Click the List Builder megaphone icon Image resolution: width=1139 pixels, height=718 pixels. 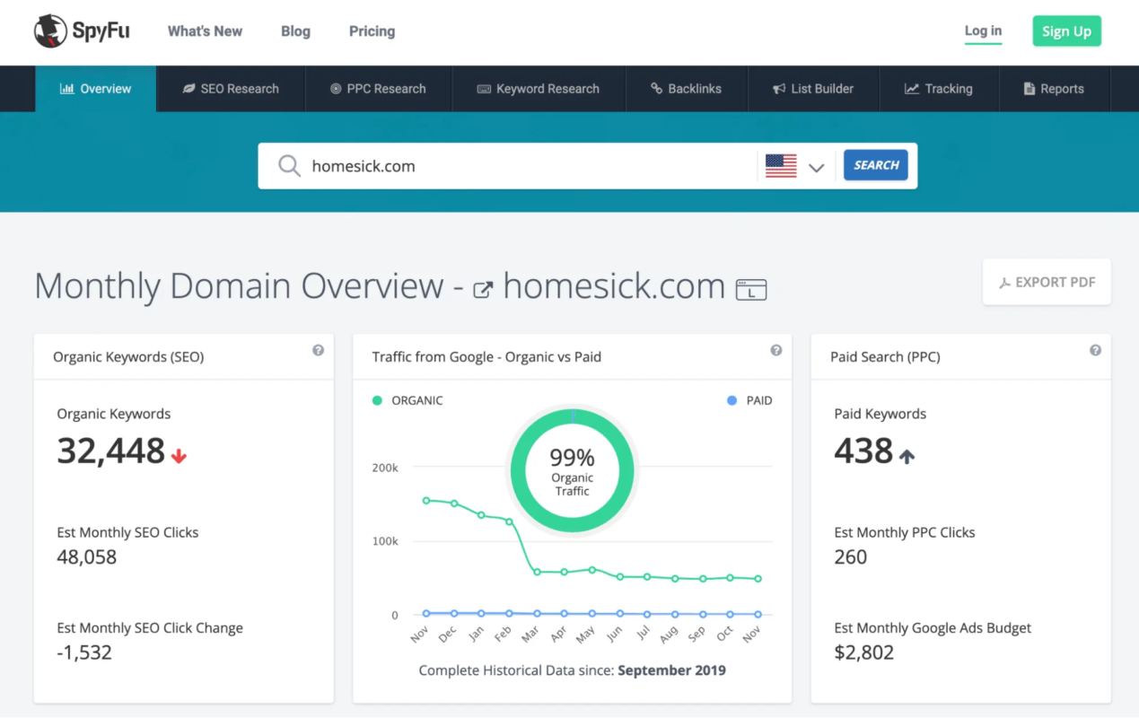(x=779, y=89)
